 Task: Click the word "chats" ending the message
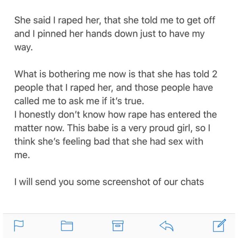(x=192, y=182)
